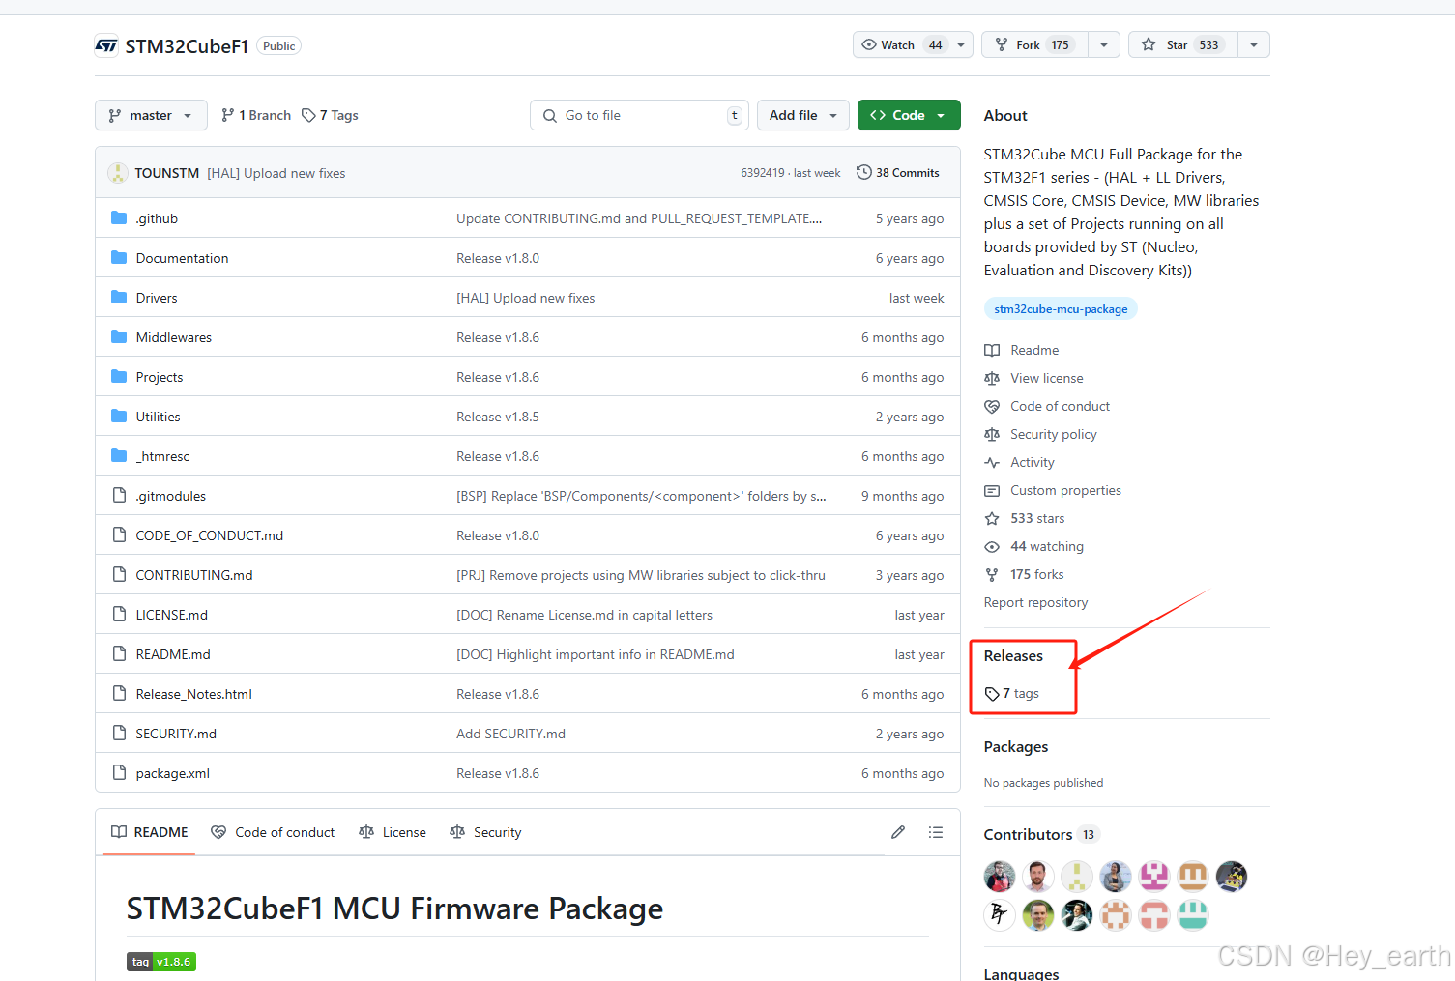Open the README.md file
The image size is (1455, 981).
point(173,654)
